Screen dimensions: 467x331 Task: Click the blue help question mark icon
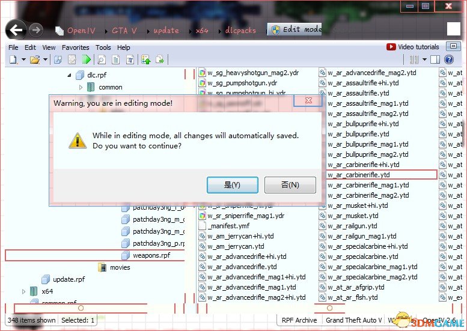[x=449, y=60]
